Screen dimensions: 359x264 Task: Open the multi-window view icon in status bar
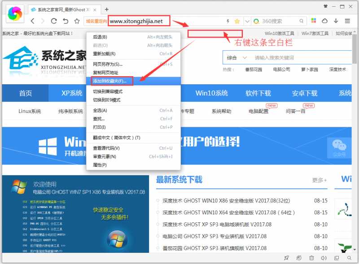coord(336,258)
